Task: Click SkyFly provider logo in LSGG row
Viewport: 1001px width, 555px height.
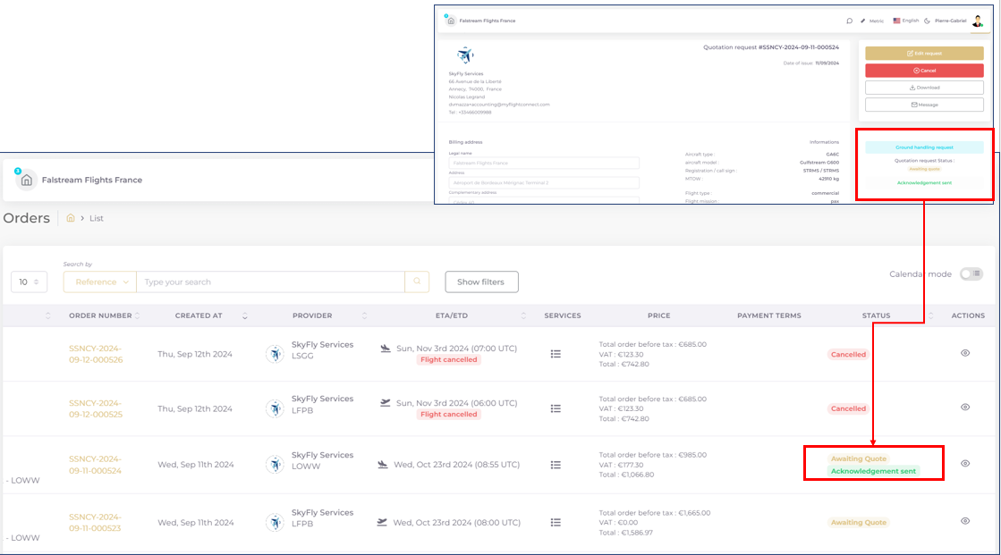Action: click(x=276, y=354)
